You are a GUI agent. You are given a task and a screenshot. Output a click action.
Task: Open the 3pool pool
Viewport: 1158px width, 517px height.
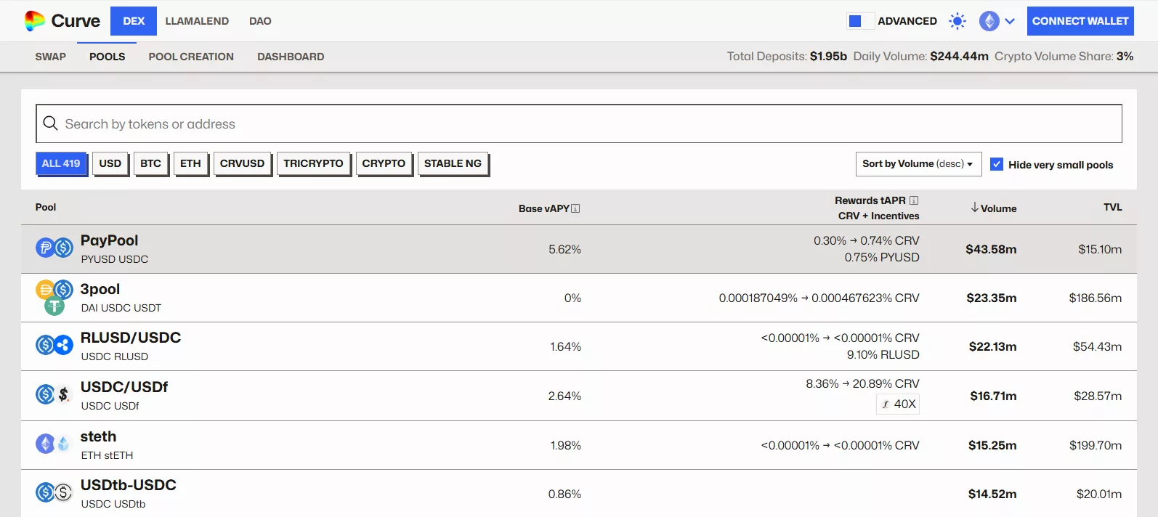coord(579,298)
